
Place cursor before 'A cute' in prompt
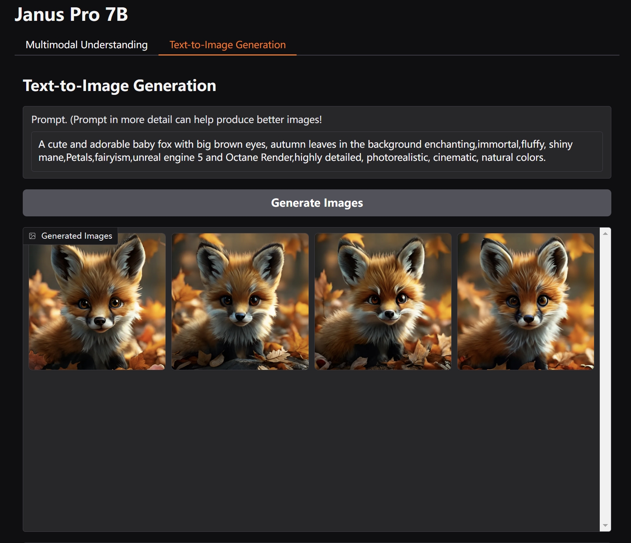(39, 145)
